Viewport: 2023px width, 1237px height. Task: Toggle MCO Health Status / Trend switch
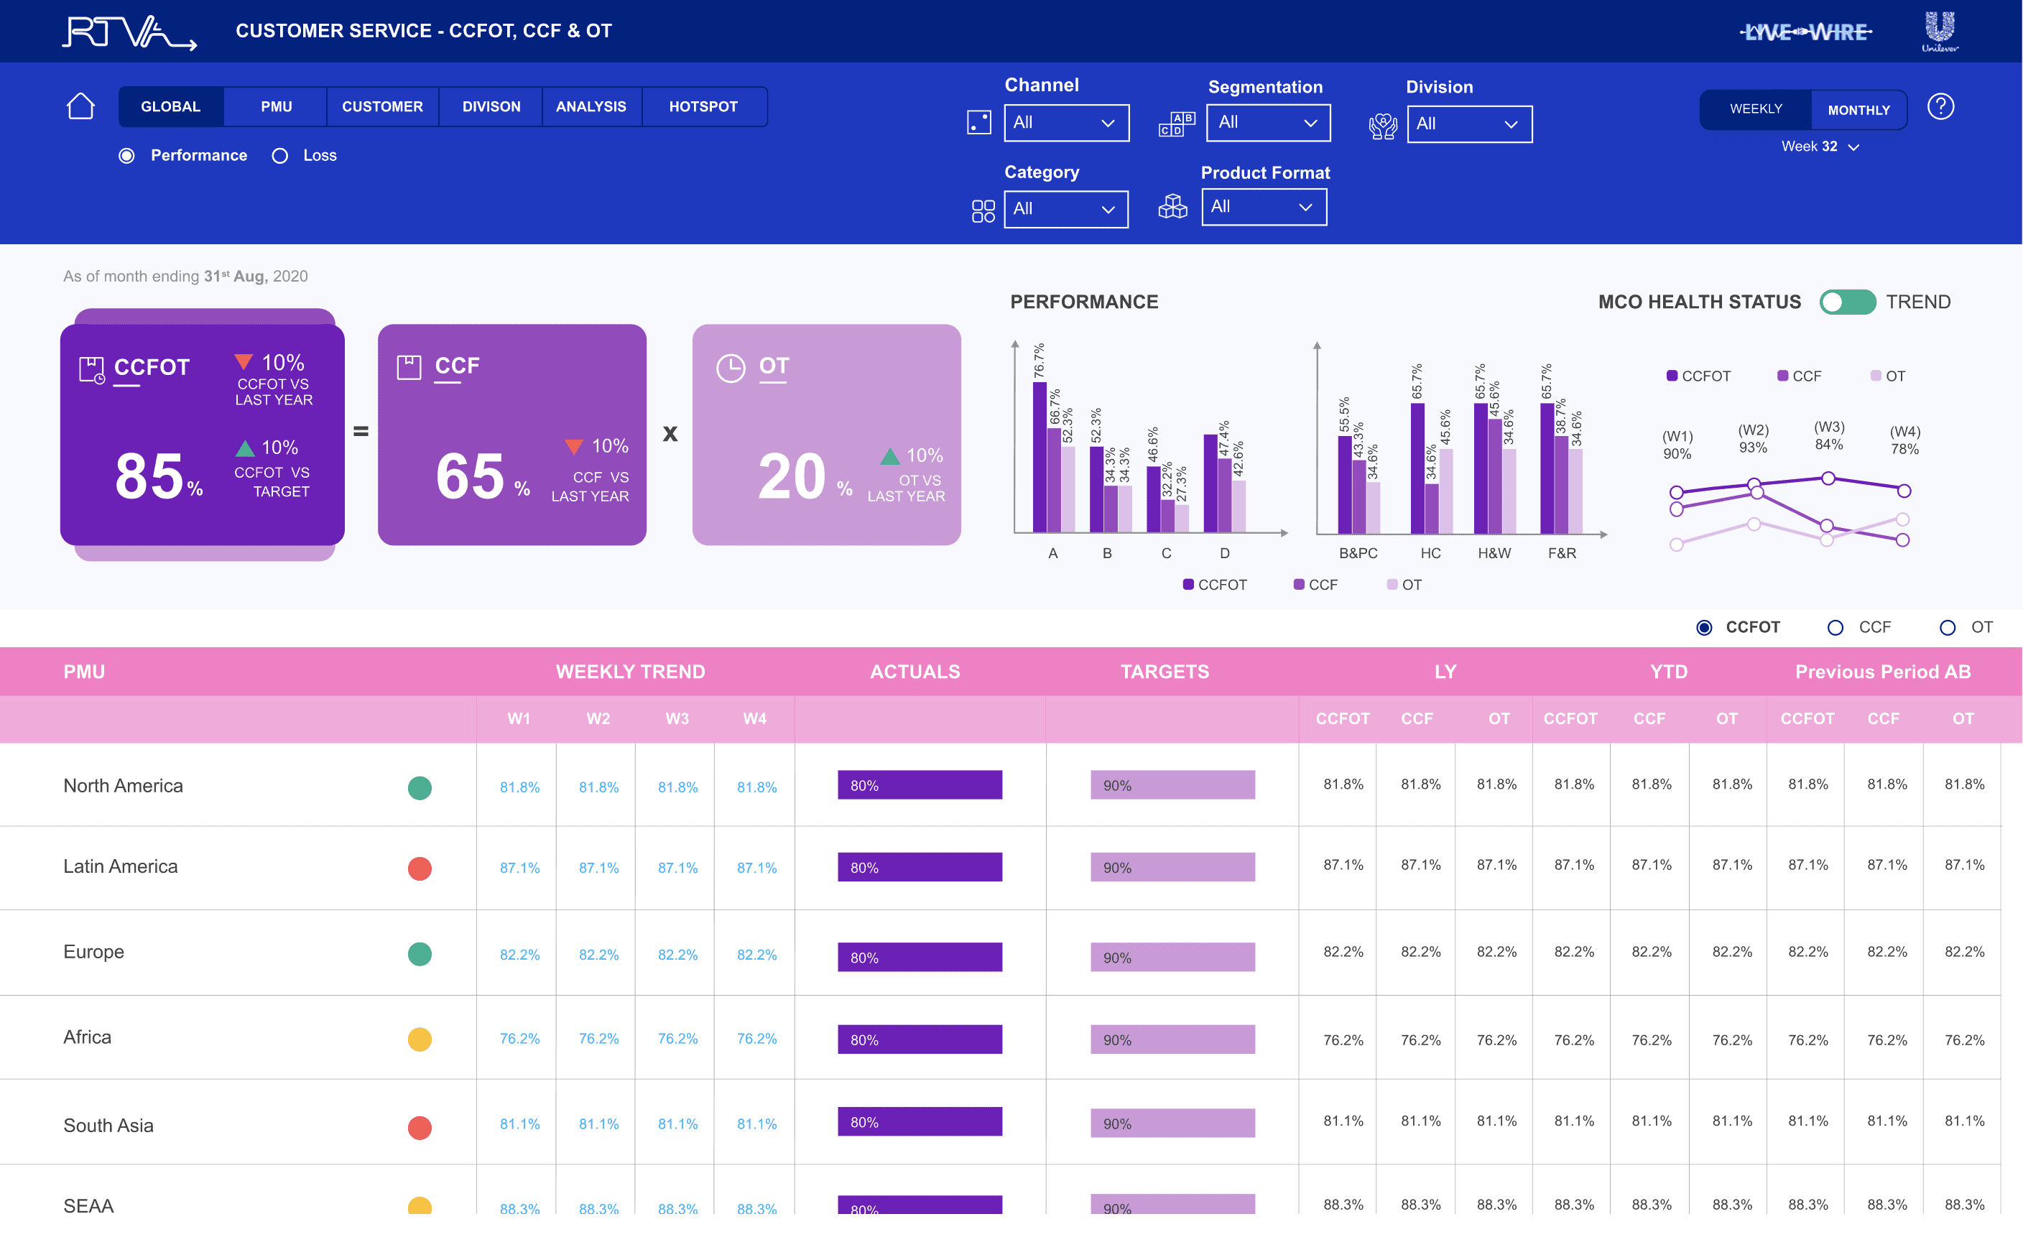[1847, 302]
